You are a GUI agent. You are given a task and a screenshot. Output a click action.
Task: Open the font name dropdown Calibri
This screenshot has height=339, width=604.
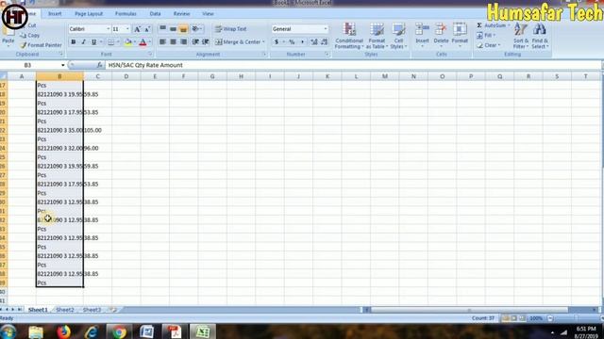109,29
